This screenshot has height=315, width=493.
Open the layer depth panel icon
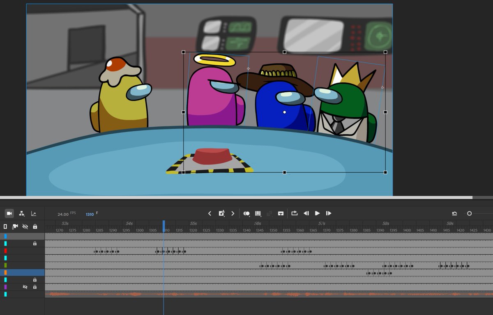pyautogui.click(x=22, y=214)
